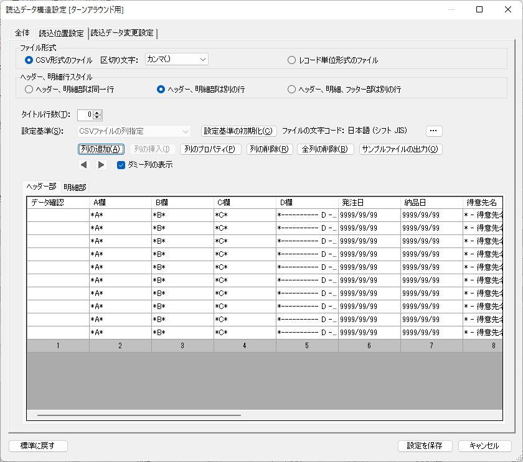Select ヘッダー、明細部は同一行 option
523x462 pixels.
[29, 90]
